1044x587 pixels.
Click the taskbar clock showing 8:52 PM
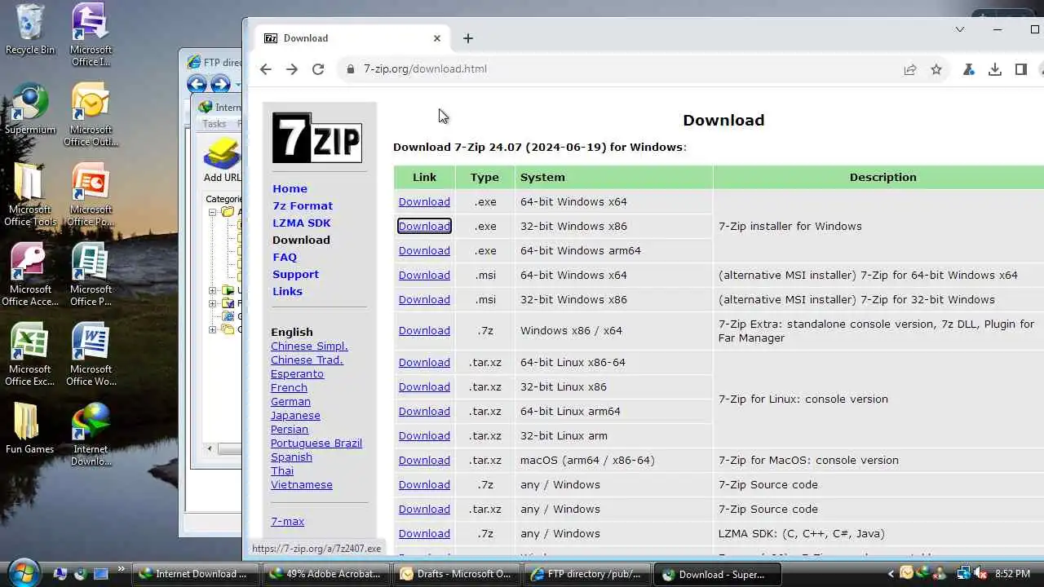[x=1012, y=574]
